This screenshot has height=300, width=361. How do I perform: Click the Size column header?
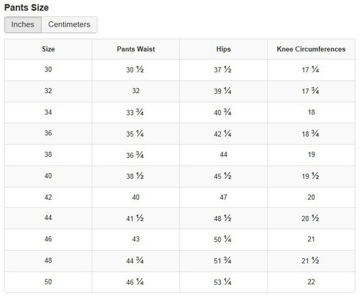click(x=48, y=49)
